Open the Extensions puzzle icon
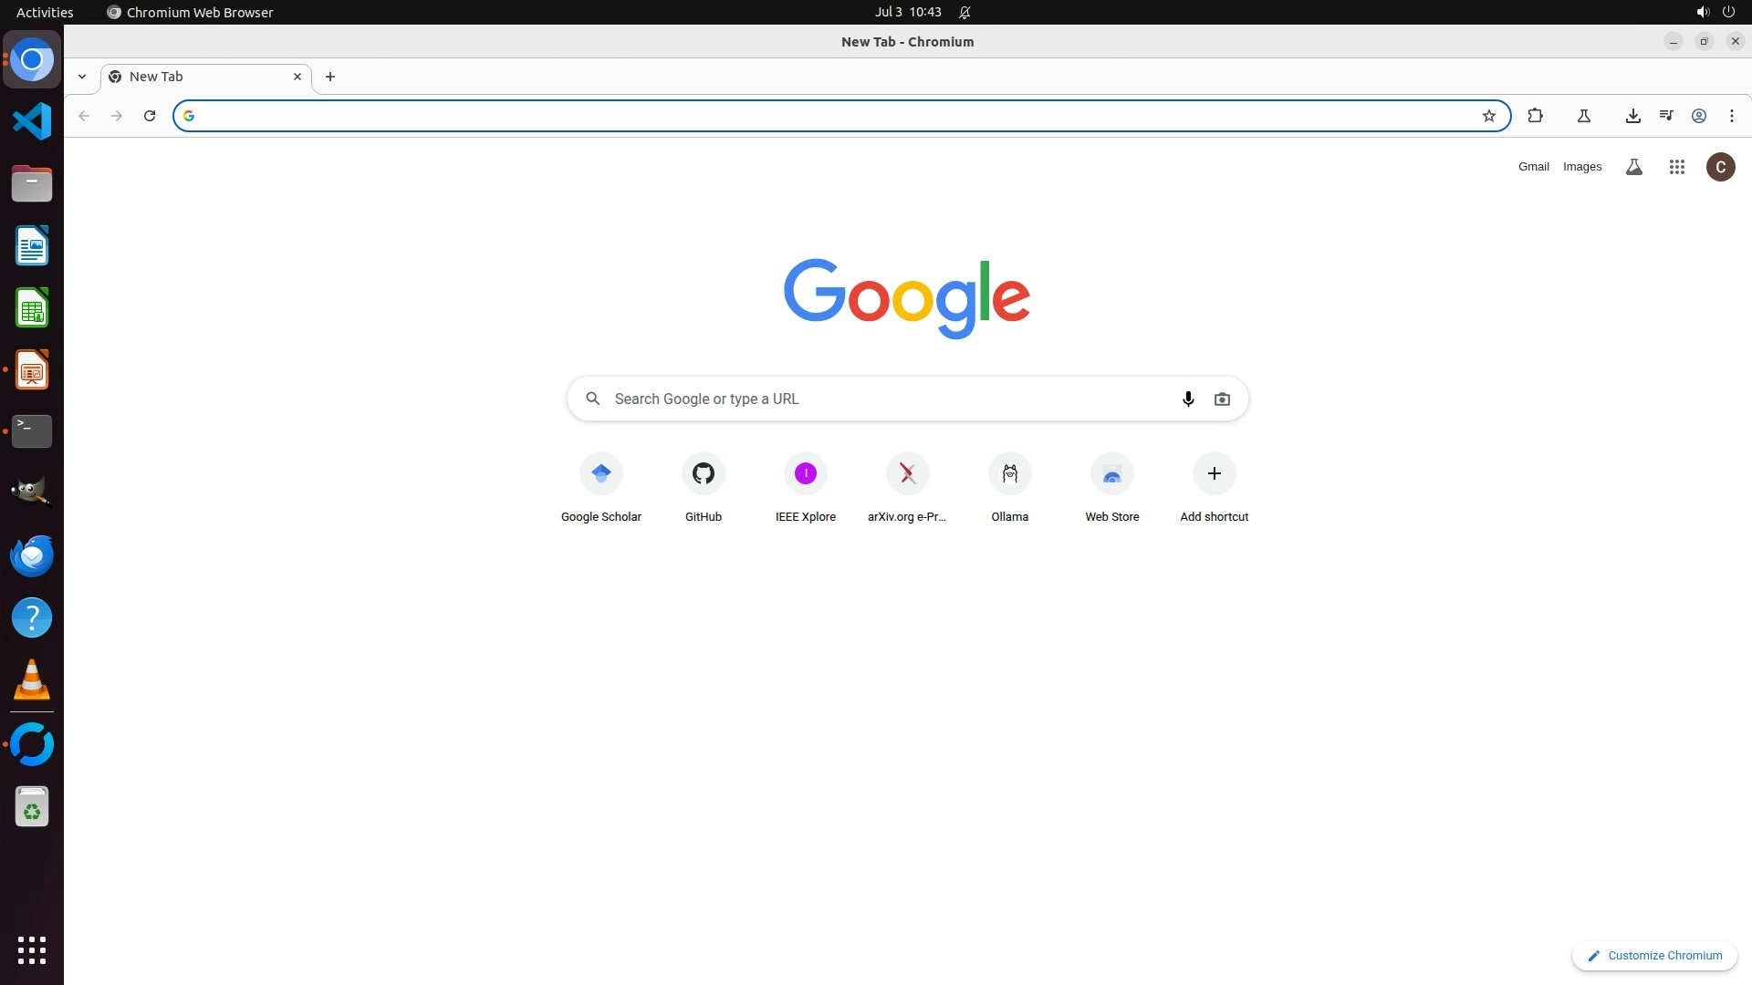 point(1535,116)
